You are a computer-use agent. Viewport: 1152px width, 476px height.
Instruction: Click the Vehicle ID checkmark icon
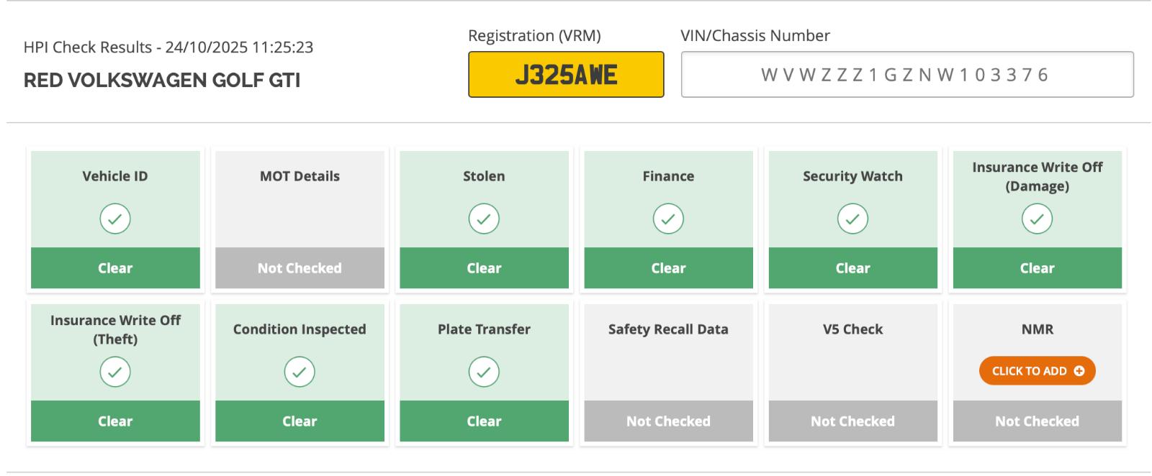tap(115, 219)
